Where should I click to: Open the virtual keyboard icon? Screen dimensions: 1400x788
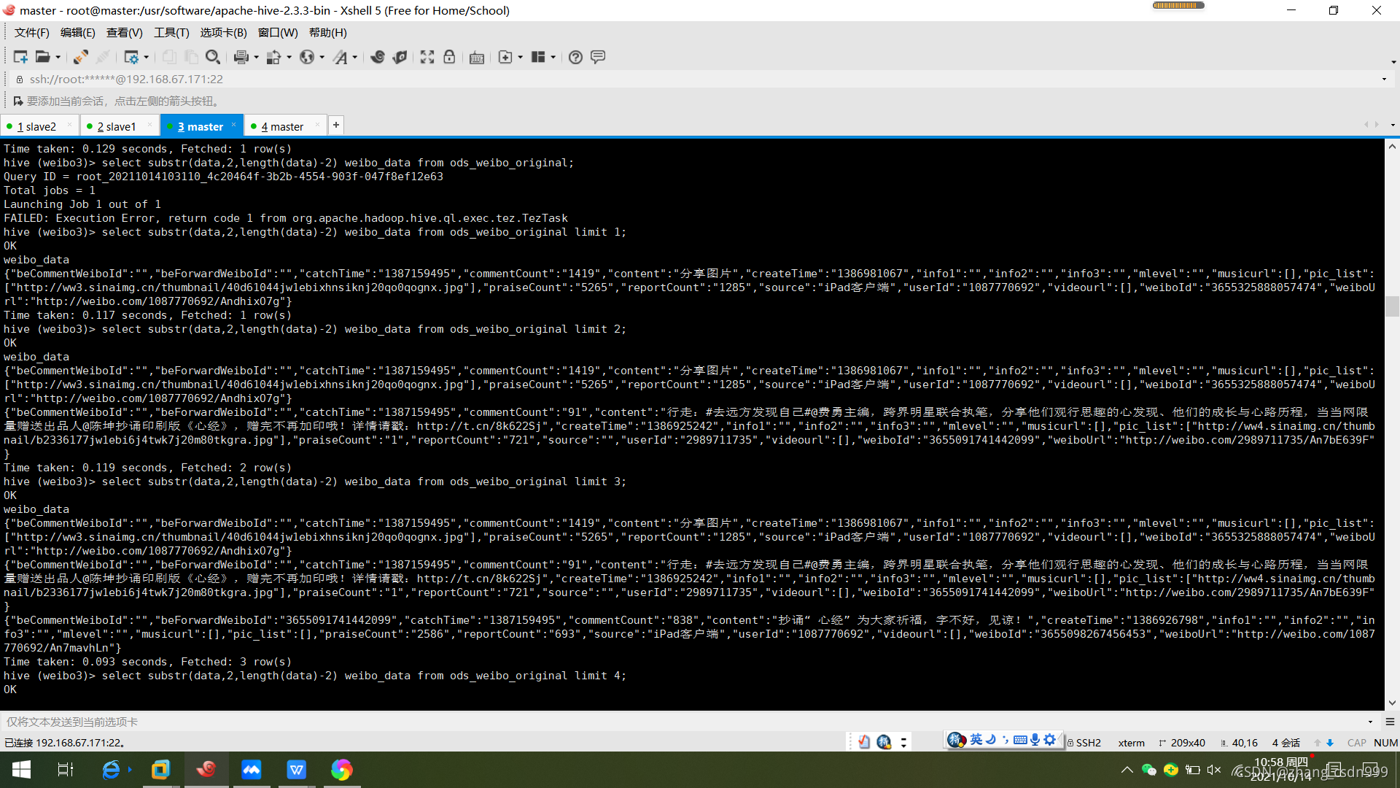point(477,58)
